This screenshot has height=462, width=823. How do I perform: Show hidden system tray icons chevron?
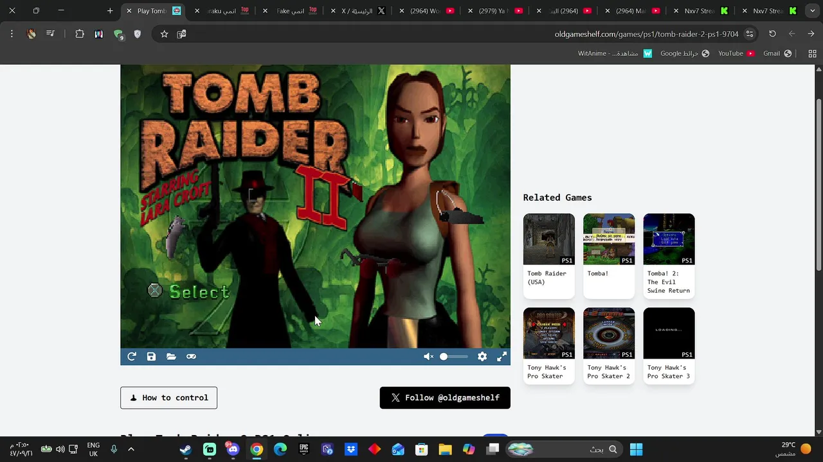point(131,449)
